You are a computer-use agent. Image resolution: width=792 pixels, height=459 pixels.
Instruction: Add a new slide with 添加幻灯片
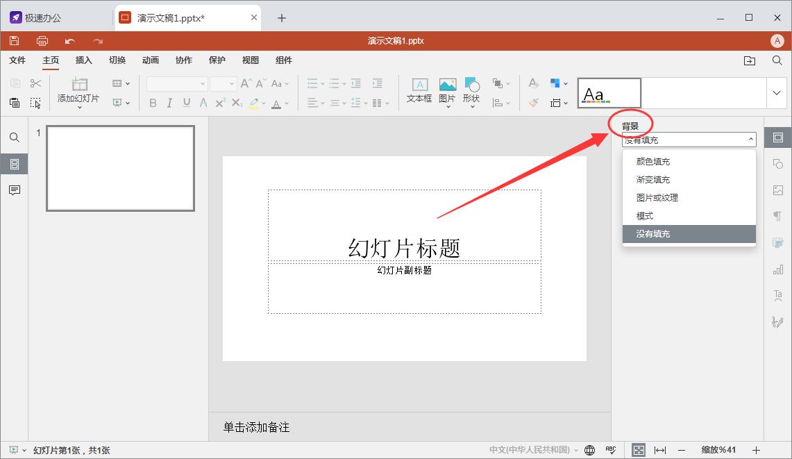pos(78,92)
